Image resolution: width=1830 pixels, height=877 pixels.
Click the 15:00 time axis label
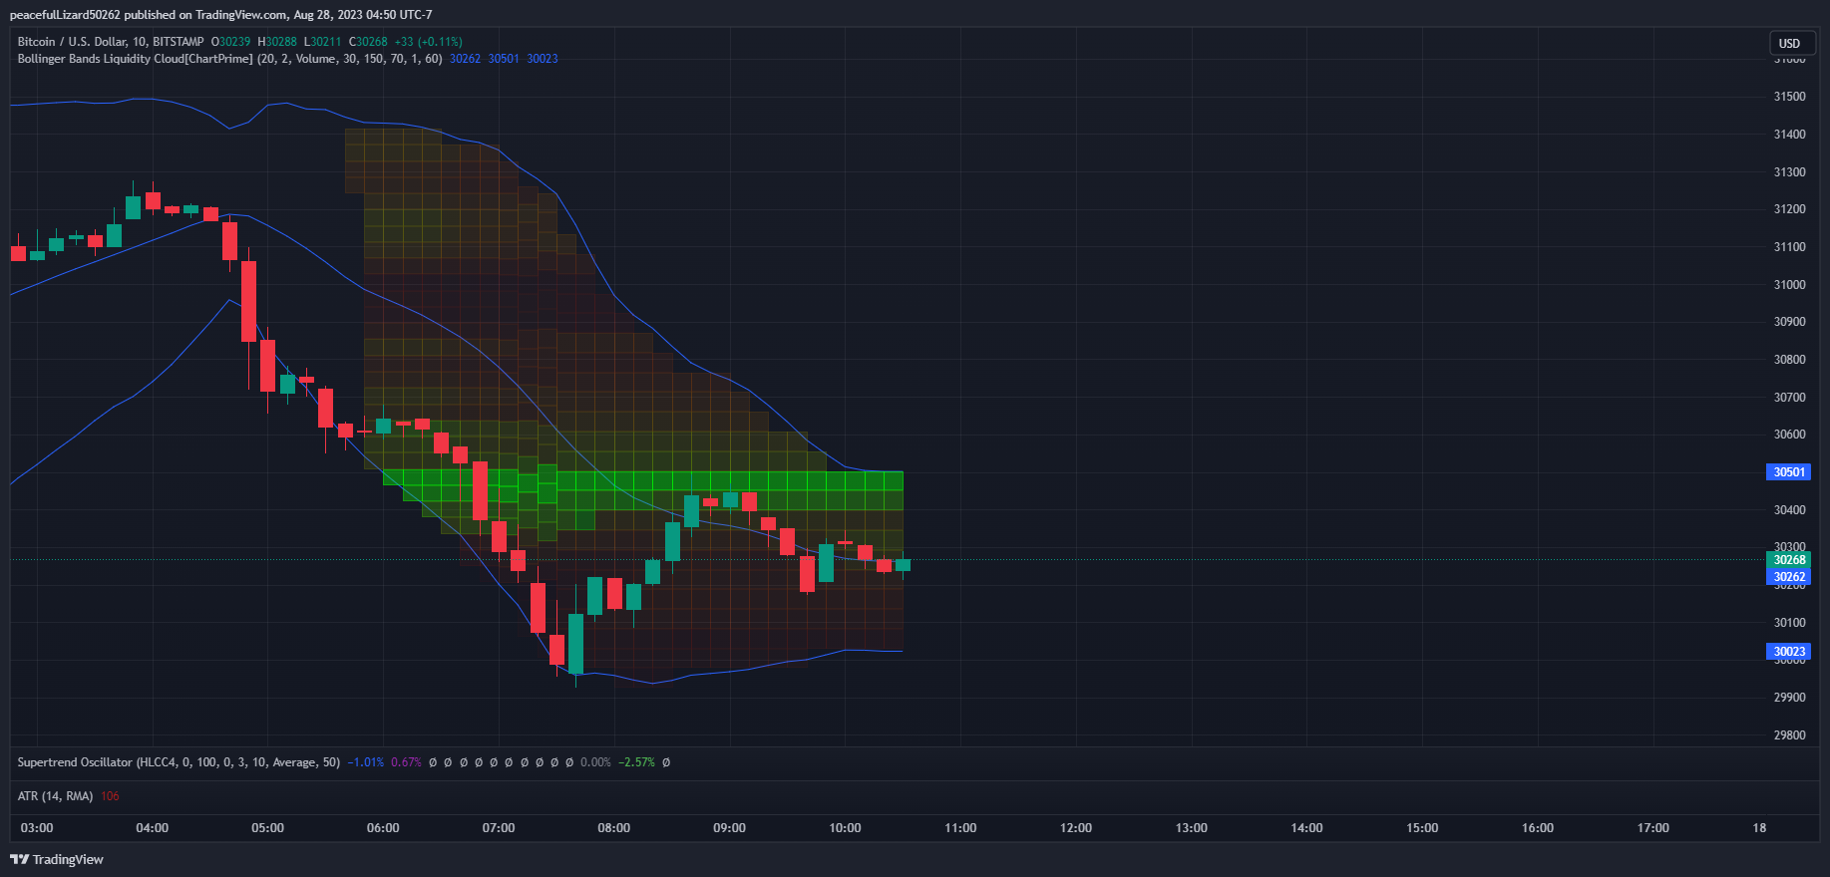[1423, 828]
